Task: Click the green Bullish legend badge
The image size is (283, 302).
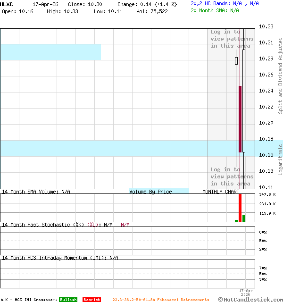Action: point(68,300)
